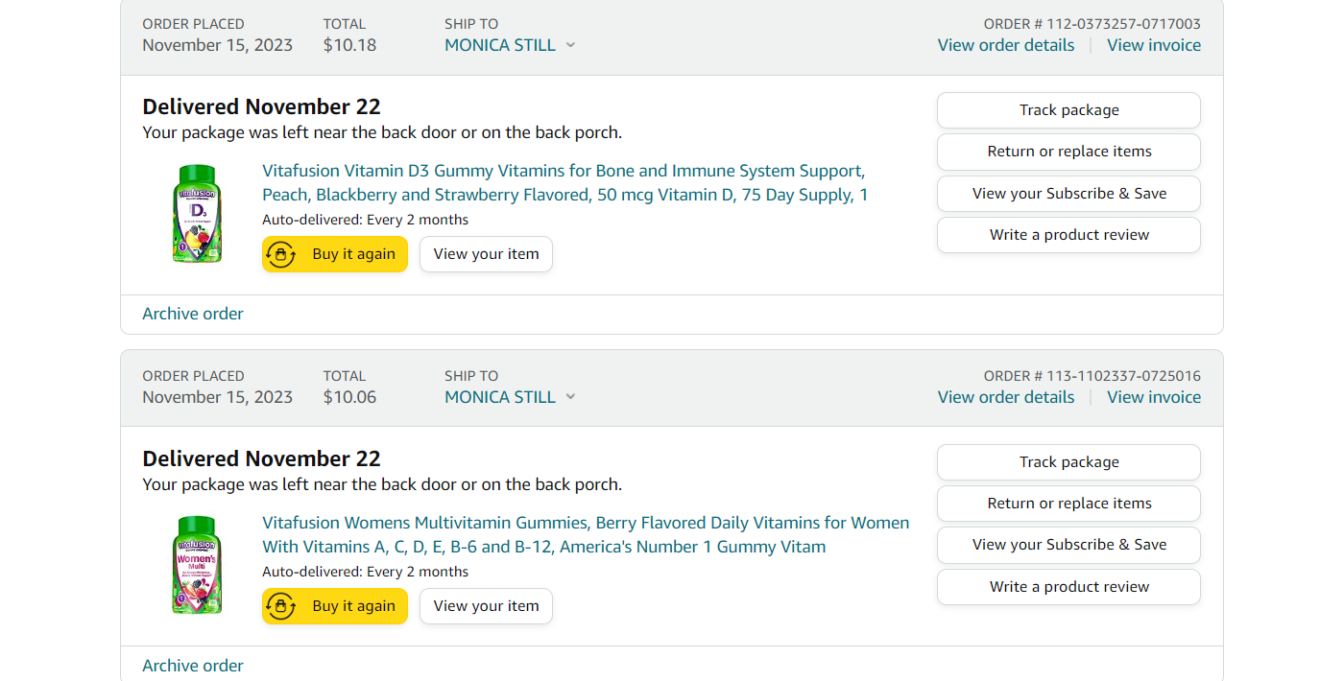Archive the $10.06 Womens Multivitamin order

(193, 666)
